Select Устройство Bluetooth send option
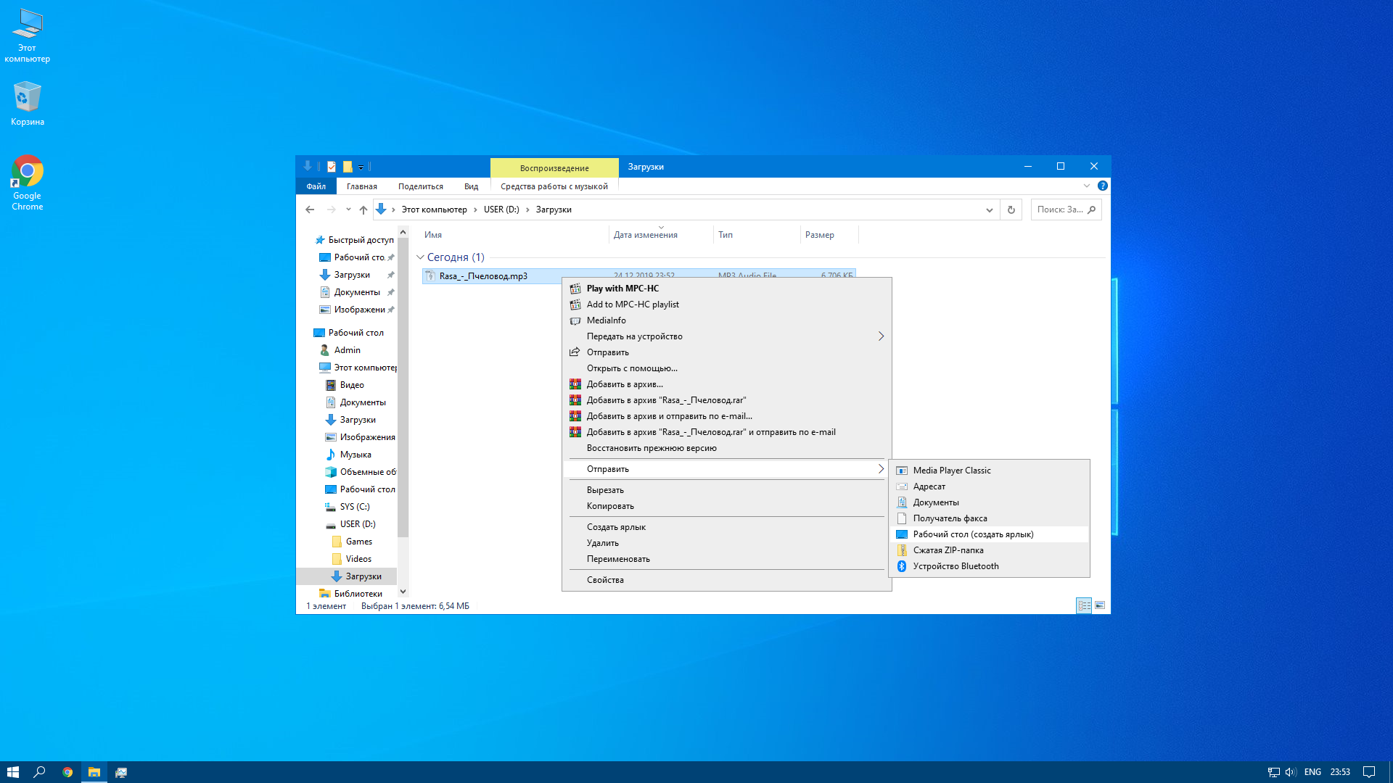 point(957,566)
